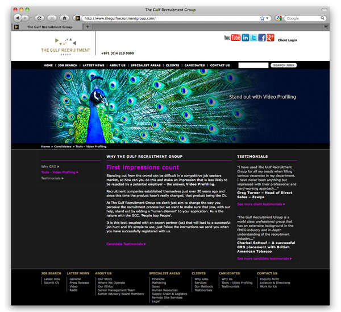
Task: Open Work for Us footer link
Action: (268, 286)
